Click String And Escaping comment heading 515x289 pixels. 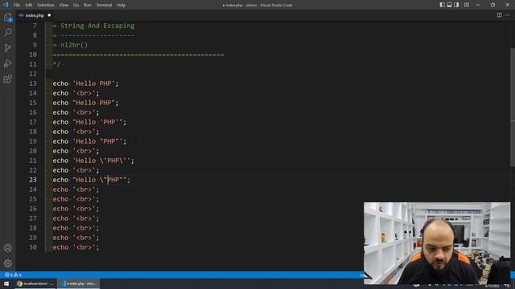tap(97, 26)
